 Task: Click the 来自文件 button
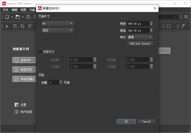pos(24,70)
